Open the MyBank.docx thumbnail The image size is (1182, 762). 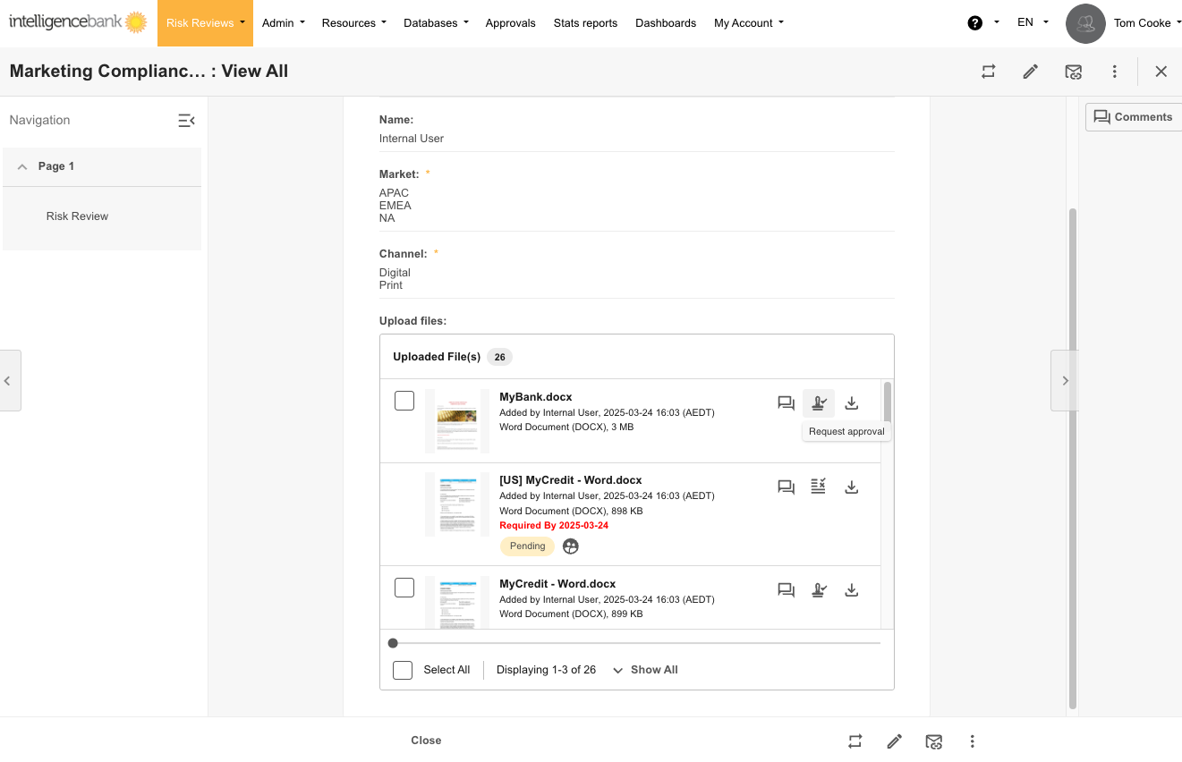click(457, 421)
